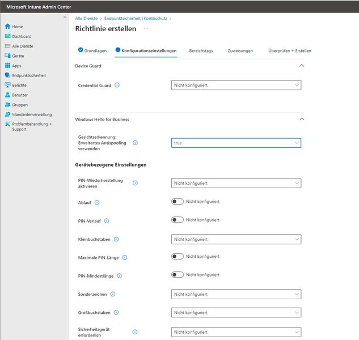Enable the Maximale PIN-Länge switch
The image size is (359, 340).
(178, 256)
